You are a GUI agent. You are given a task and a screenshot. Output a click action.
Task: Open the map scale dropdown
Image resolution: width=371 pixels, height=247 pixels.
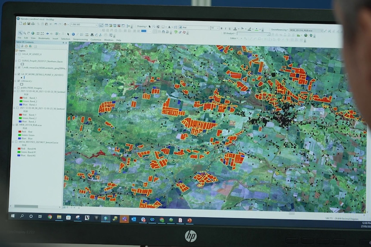[x=96, y=24]
